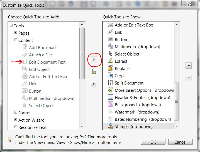Viewport: 200px width, 152px height.
Task: Click the Background purple hatch icon
Action: pyautogui.click(x=111, y=104)
